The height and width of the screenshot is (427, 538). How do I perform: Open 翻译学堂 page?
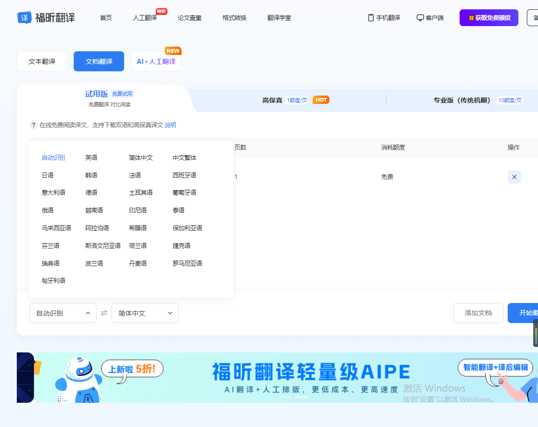(x=279, y=18)
